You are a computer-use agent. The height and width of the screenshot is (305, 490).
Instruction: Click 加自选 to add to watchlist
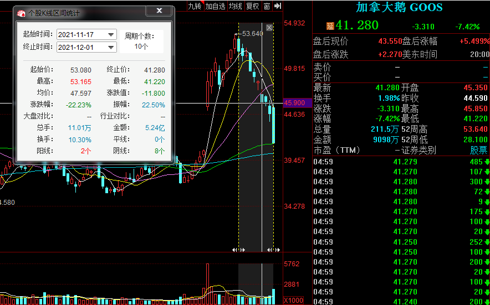[215, 6]
